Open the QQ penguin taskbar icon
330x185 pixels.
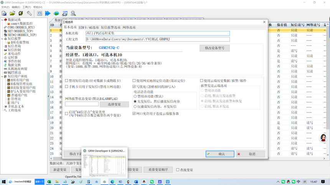pyautogui.click(x=144, y=182)
